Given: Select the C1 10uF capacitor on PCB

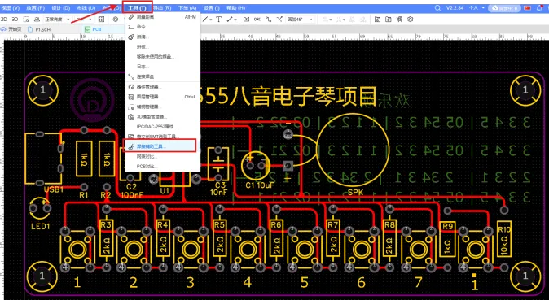Looking at the screenshot, I should pos(255,166).
